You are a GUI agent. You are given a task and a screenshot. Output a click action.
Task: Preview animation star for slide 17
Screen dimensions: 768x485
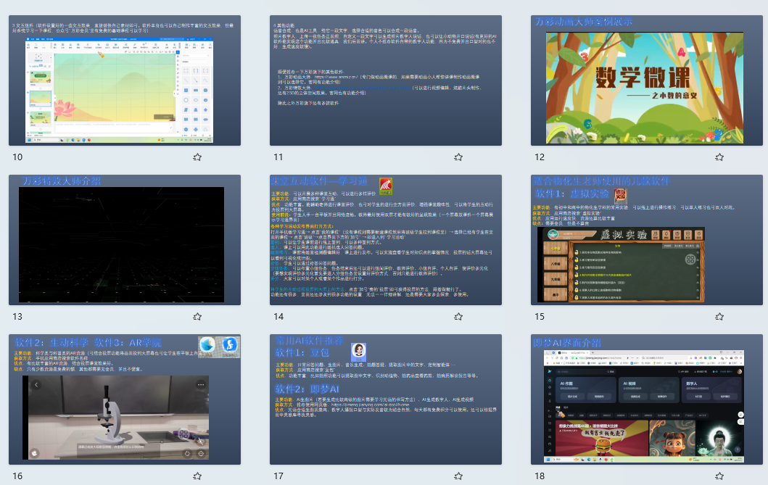[458, 476]
